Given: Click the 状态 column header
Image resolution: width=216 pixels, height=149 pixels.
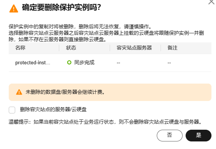Looking at the screenshot, I should tap(71, 48).
